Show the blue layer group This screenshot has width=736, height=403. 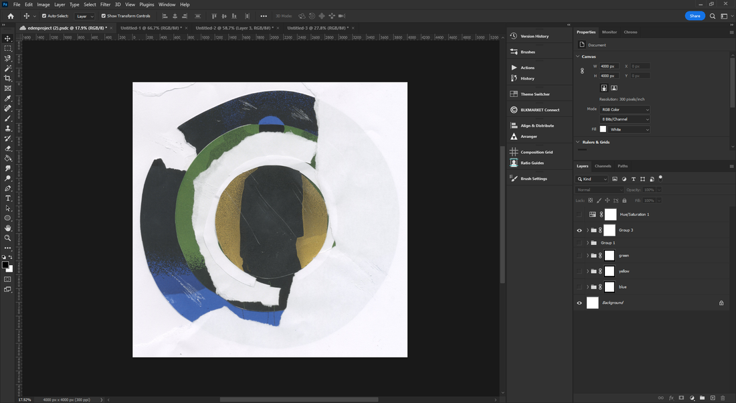click(x=579, y=287)
